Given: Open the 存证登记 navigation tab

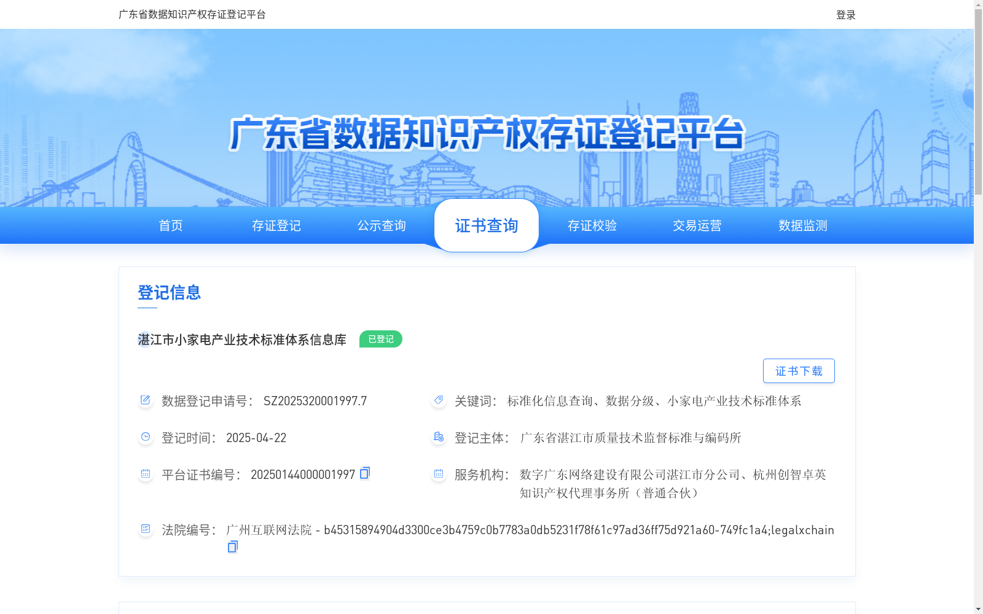Looking at the screenshot, I should pos(276,225).
